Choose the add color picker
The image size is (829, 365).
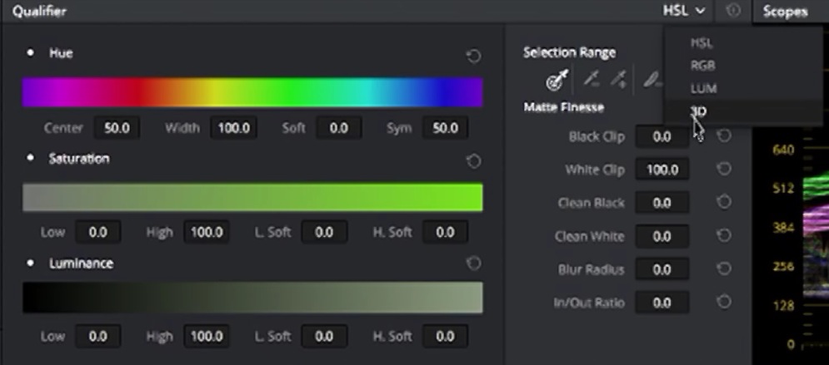(620, 80)
